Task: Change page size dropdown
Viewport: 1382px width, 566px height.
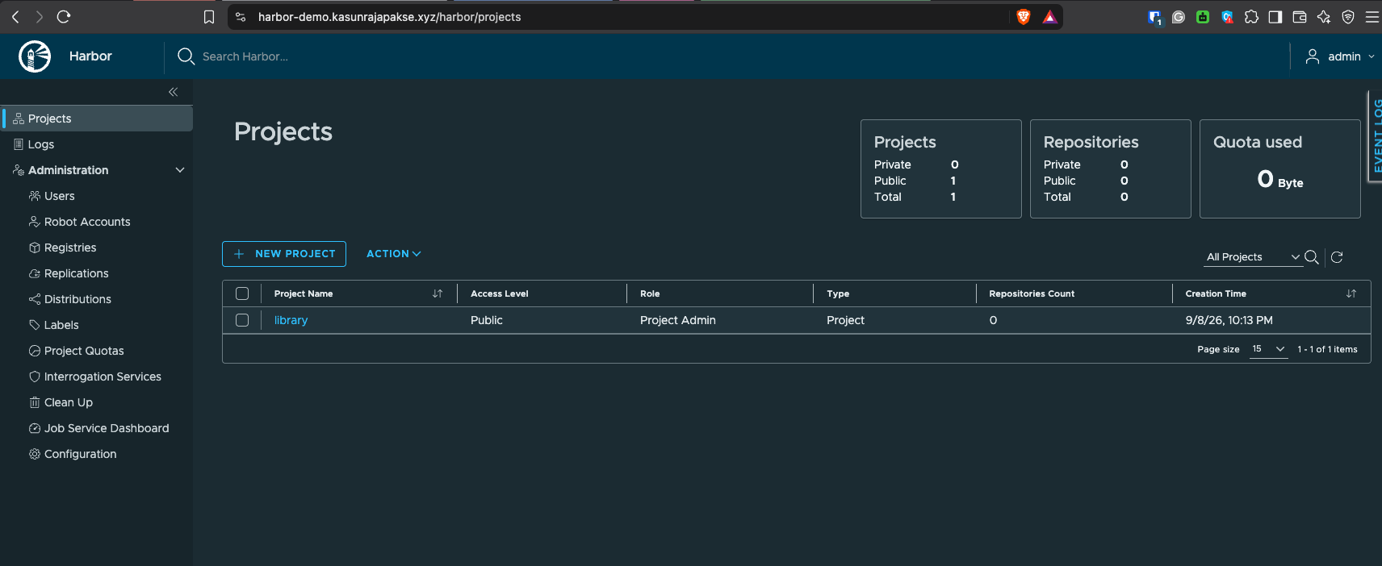Action: coord(1268,349)
